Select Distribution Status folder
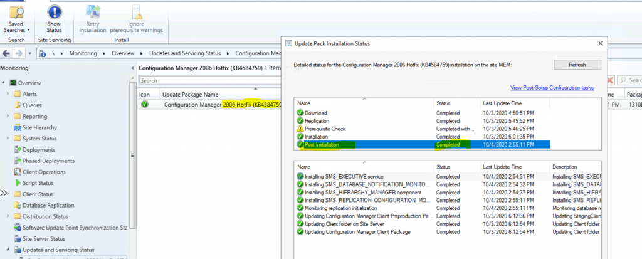This screenshot has width=642, height=259. click(x=41, y=216)
